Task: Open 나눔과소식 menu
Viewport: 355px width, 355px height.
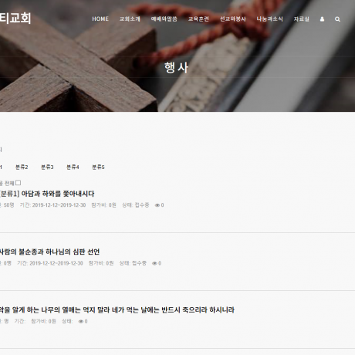Action: coord(270,19)
